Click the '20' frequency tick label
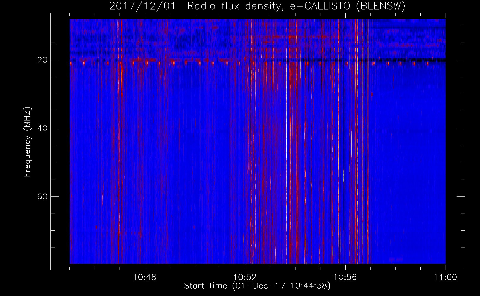The height and width of the screenshot is (296, 480). coord(42,60)
